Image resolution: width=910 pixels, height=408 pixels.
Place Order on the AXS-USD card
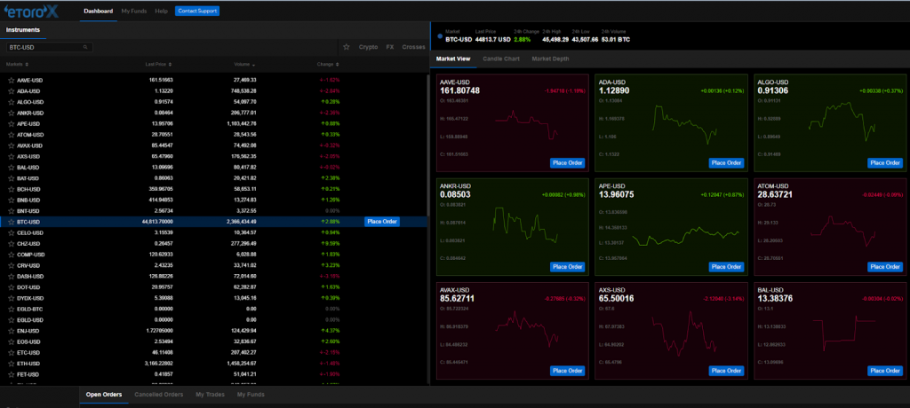726,371
